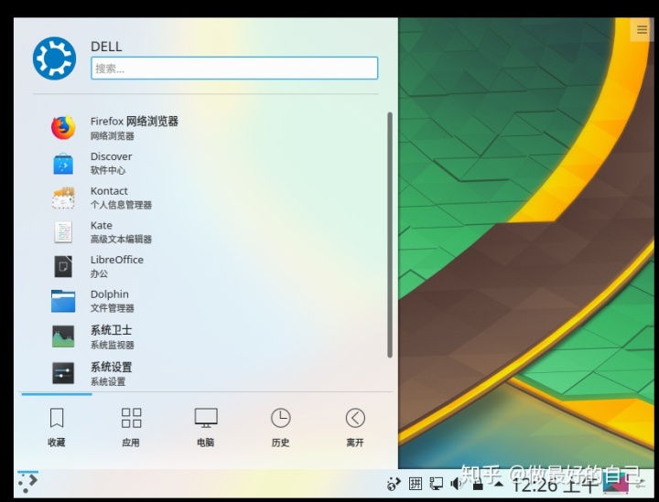Click the 12:26 上午 clock
Viewport: 659px width, 502px height.
click(554, 485)
